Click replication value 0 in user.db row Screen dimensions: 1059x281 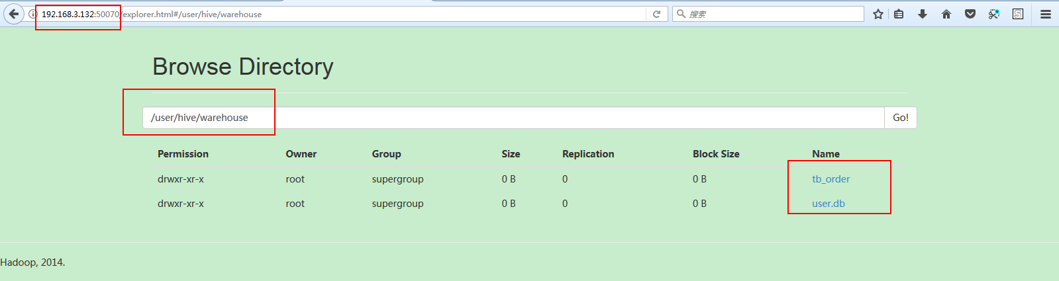click(565, 204)
